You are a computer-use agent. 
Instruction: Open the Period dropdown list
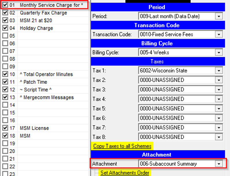click(x=219, y=16)
